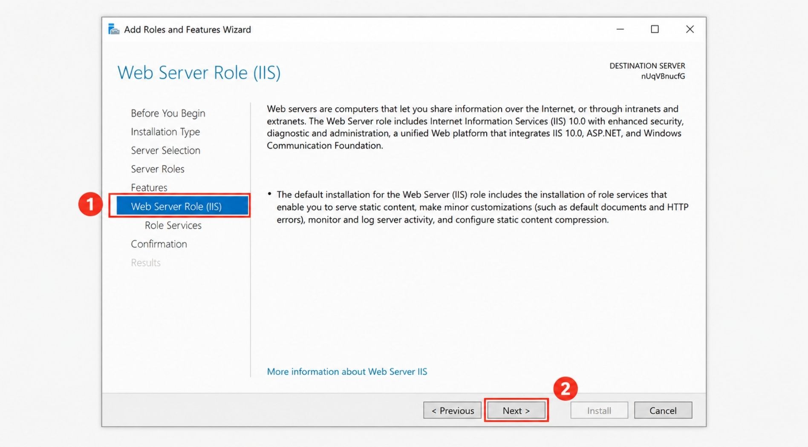The image size is (808, 447).
Task: Open the Features step
Action: point(149,188)
